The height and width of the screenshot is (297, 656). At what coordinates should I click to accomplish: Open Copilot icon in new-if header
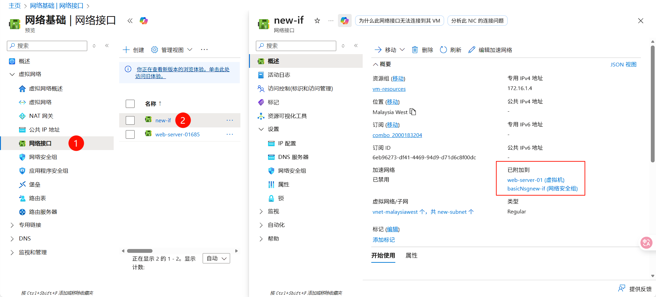pos(344,21)
